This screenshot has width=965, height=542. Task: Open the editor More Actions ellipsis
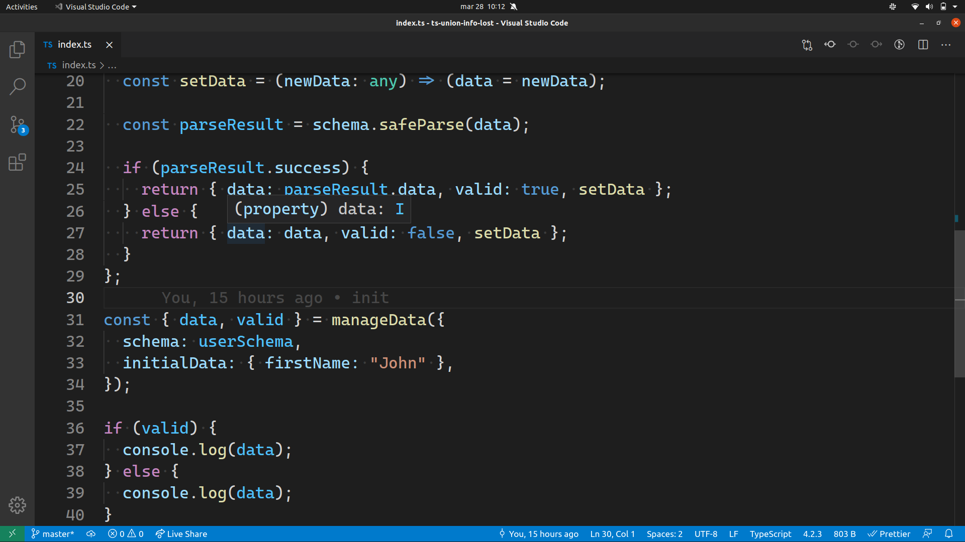coord(946,45)
